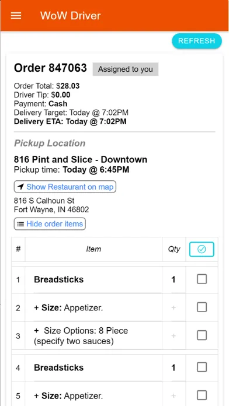
Task: Tick the checkbox for row 2 Size Appetizer
Action: [x=202, y=307]
